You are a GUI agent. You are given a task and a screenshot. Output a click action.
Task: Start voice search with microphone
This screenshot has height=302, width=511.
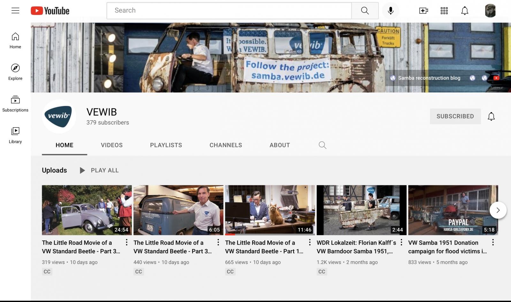tap(390, 11)
